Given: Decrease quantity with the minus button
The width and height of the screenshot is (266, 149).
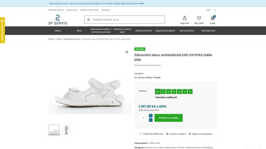Looking at the screenshot, I should click(151, 120).
